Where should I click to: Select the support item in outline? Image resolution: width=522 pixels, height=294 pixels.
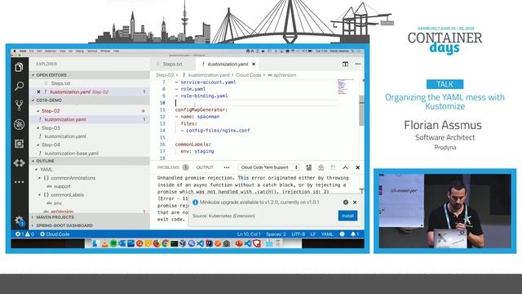point(62,186)
